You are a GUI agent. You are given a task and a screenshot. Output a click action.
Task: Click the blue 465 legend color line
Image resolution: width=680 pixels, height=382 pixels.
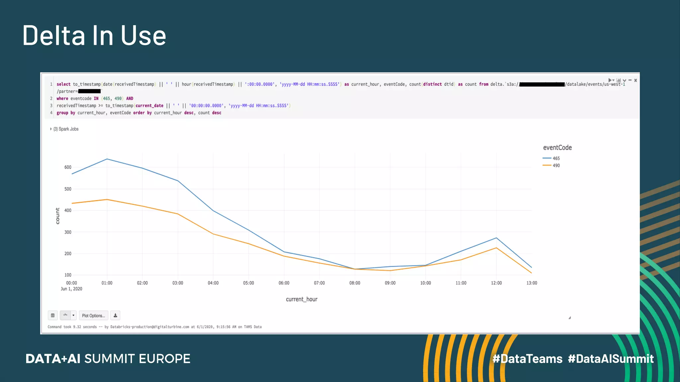point(547,158)
